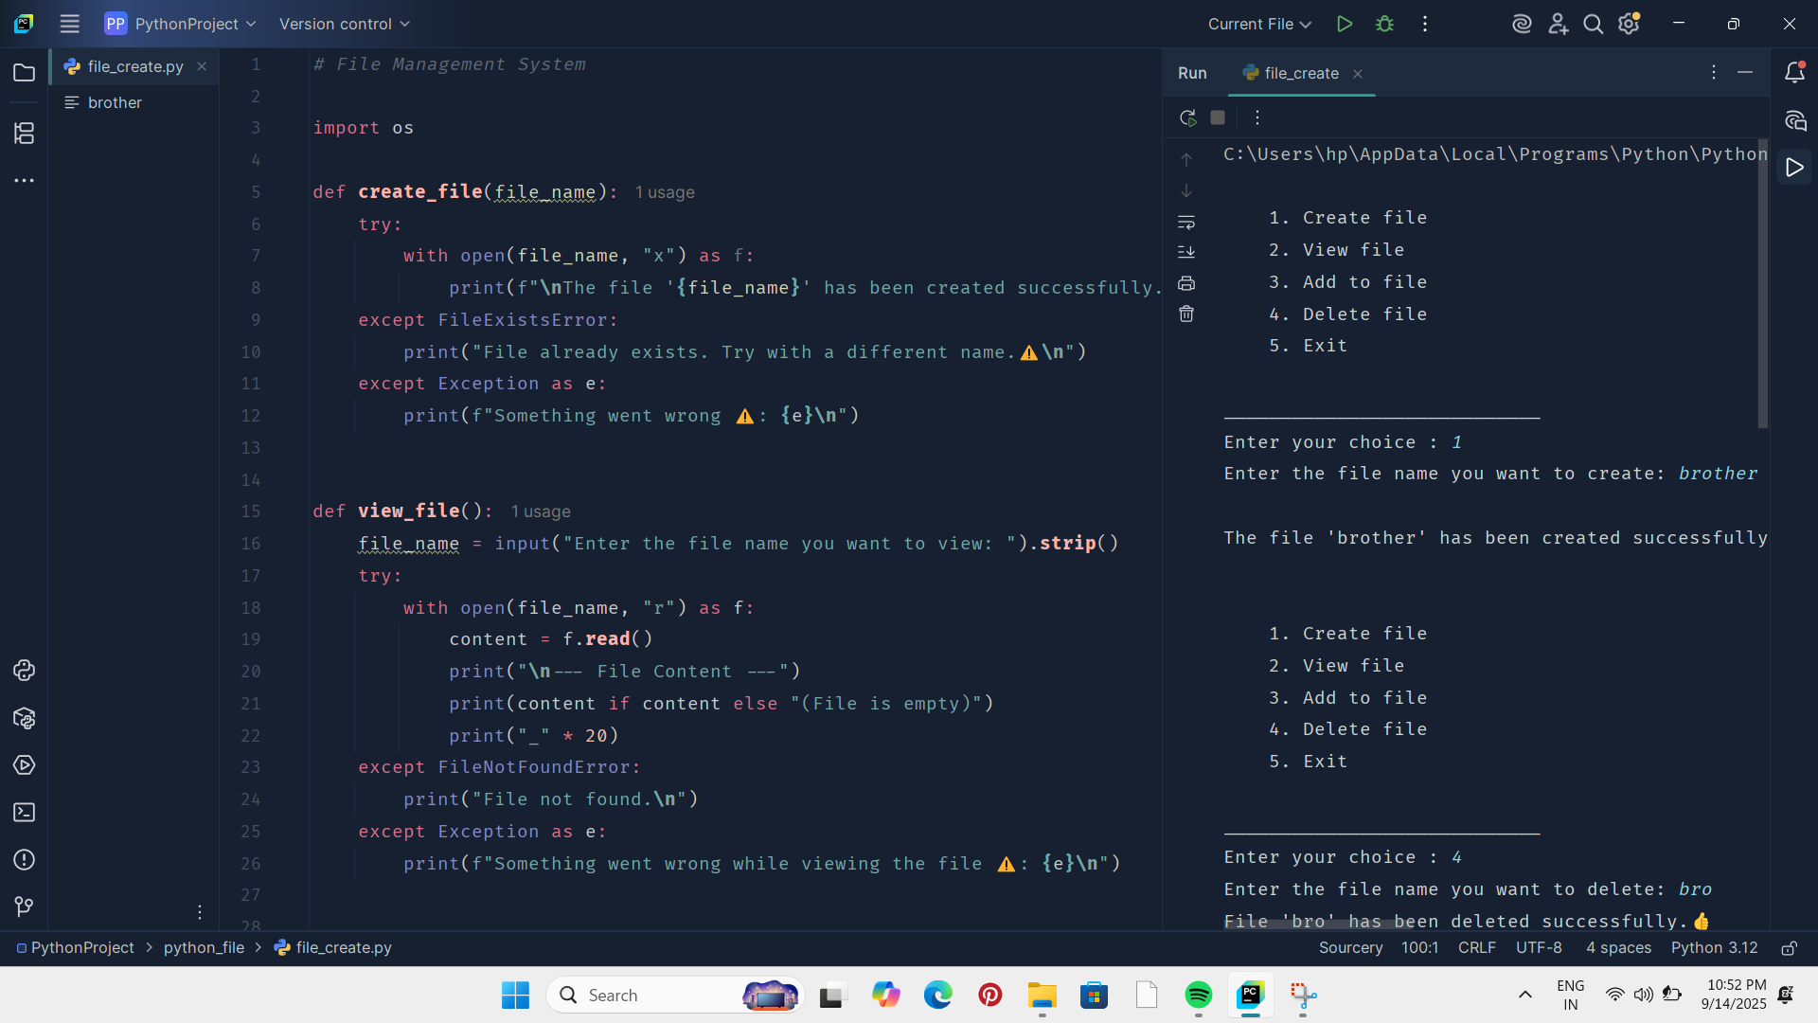1818x1023 pixels.
Task: Click the Debug bug icon
Action: [1384, 24]
